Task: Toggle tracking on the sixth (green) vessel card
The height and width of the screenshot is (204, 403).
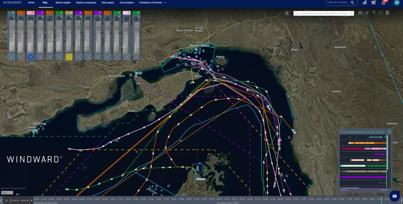Action: (59, 57)
